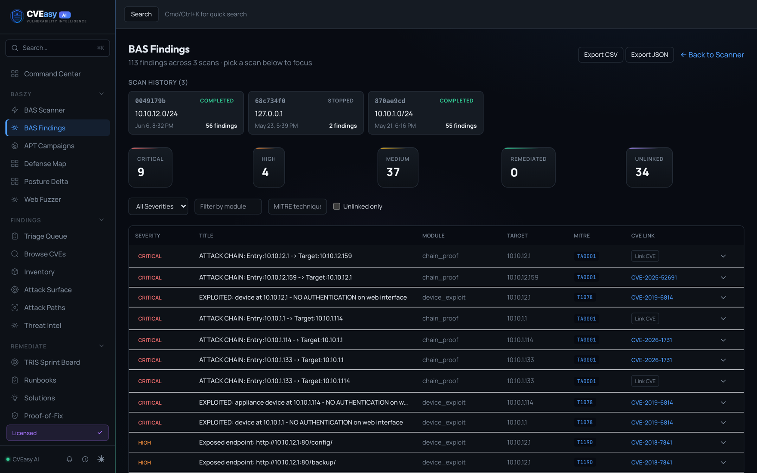Click the CVEasy shield logo

click(17, 16)
